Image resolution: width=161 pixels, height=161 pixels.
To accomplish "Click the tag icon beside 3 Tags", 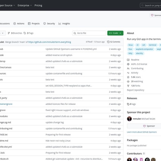I will click(25, 33).
